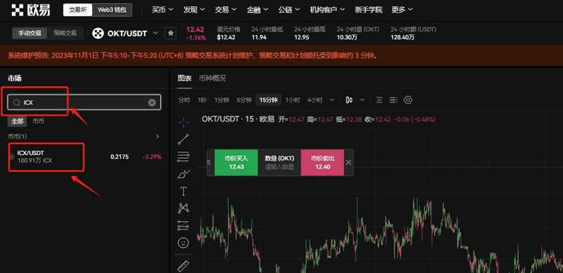Select the 4 hour interval
The height and width of the screenshot is (273, 563).
315,100
